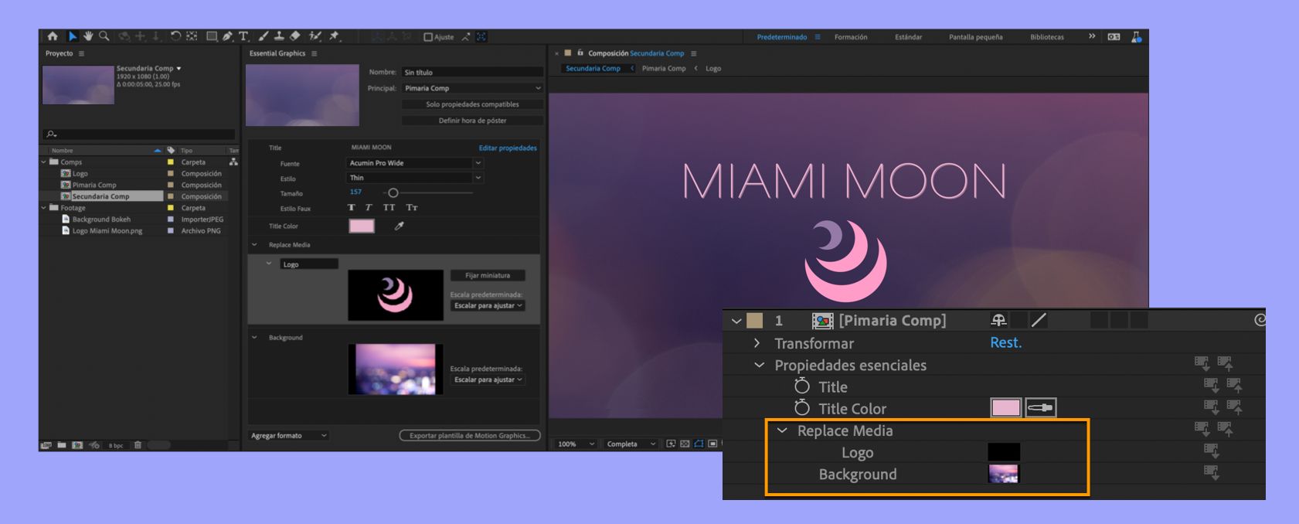This screenshot has height=524, width=1299.
Task: Click pink Title Color swatch in Essential Graphics
Action: (362, 226)
